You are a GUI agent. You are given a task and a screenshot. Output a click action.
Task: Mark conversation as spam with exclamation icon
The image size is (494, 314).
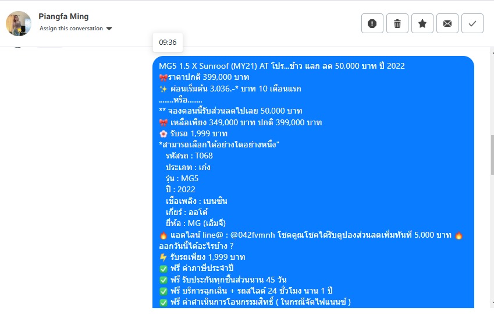click(x=372, y=23)
